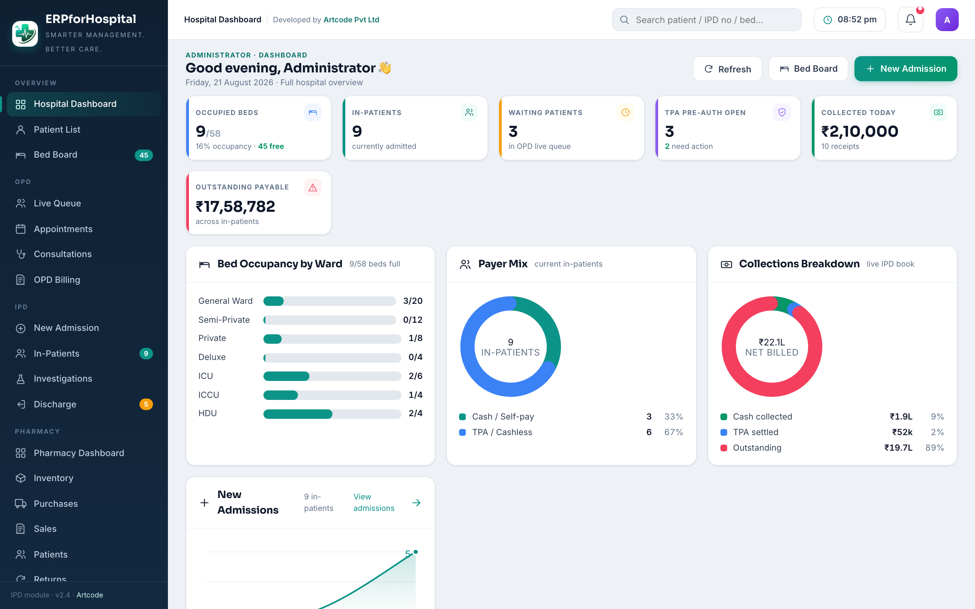Open Bed Board sidebar item
This screenshot has height=609, width=975.
pos(84,155)
